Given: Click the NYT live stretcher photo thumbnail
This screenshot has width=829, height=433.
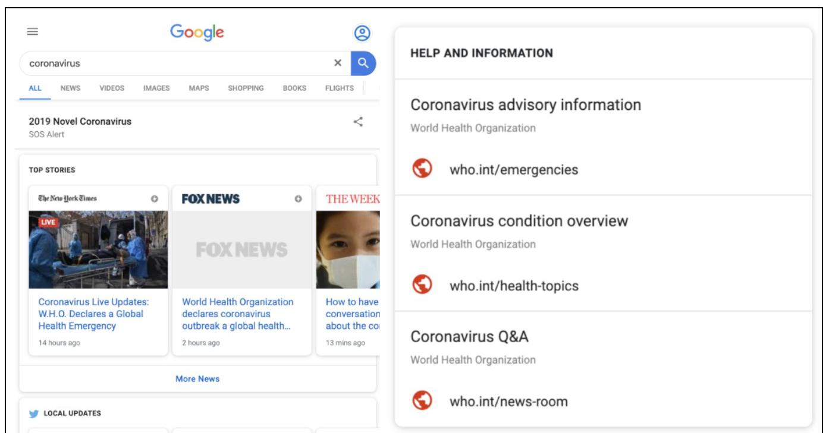Looking at the screenshot, I should (x=98, y=249).
